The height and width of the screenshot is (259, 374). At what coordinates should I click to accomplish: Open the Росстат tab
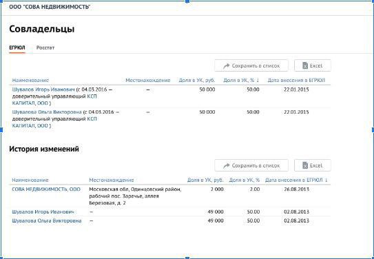coord(45,48)
